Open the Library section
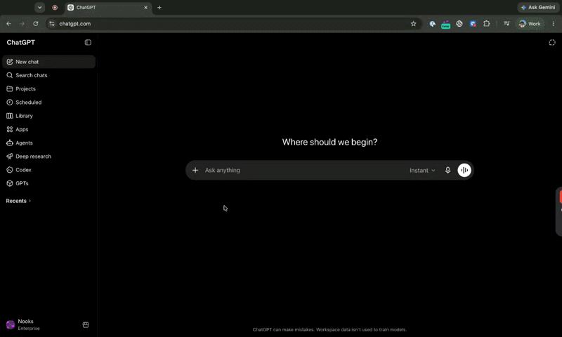 48,116
